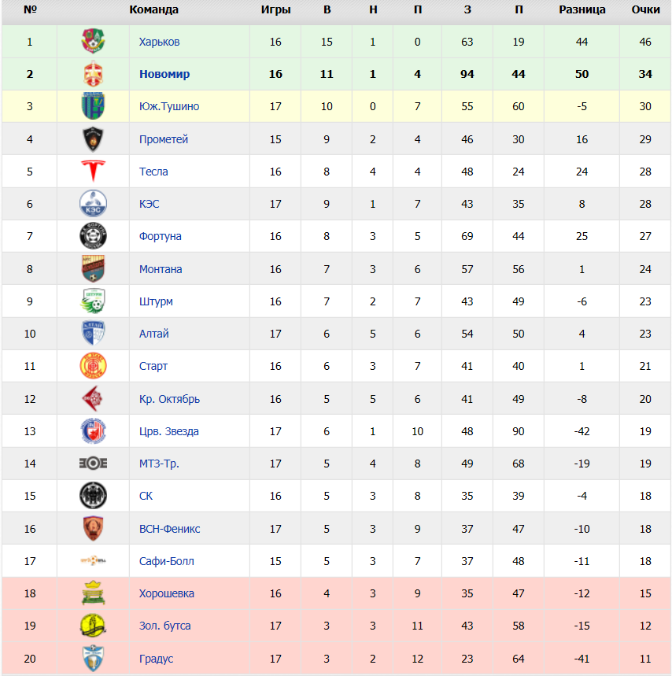Open the Црв. Звезда team crest

tap(93, 430)
